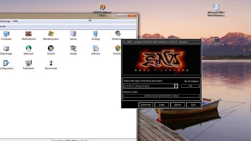Open the Server category icon
Screen dimensions: 251x141
coord(73,34)
